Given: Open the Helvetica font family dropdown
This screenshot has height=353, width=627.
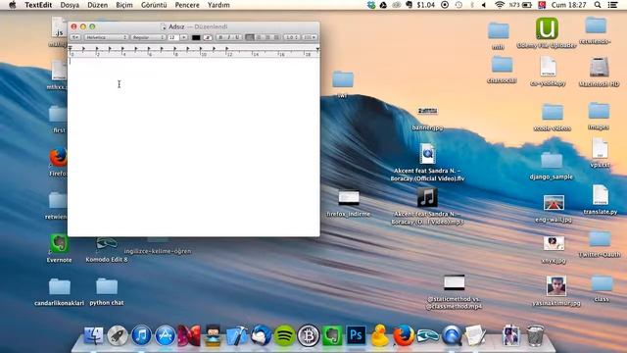Looking at the screenshot, I should pos(106,37).
